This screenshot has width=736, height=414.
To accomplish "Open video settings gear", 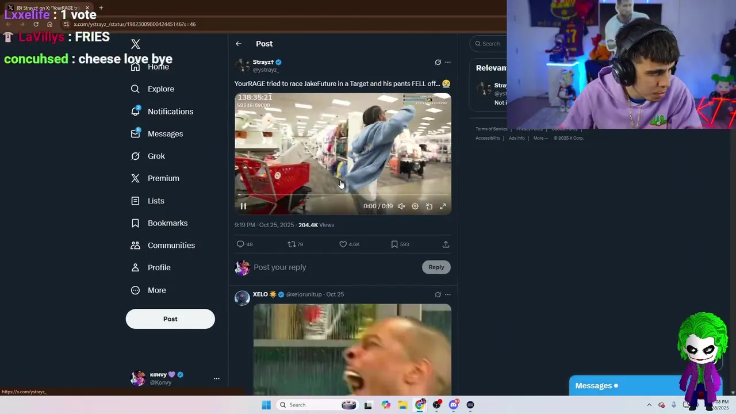I will (x=415, y=206).
